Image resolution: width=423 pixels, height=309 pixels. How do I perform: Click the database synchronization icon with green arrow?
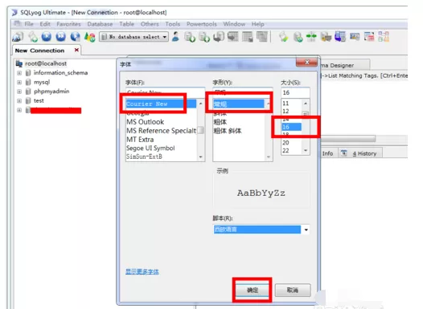click(298, 37)
